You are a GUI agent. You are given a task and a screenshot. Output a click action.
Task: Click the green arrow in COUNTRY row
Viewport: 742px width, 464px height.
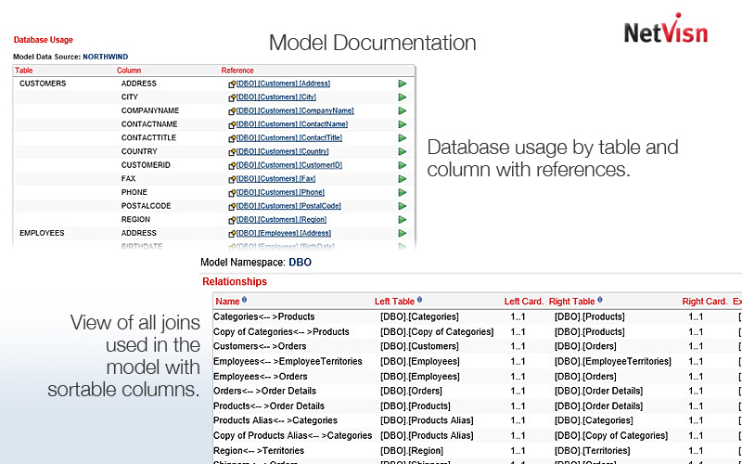tap(403, 151)
